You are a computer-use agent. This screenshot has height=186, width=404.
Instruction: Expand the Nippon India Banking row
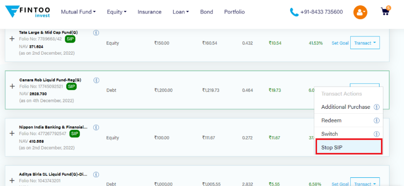(12, 134)
